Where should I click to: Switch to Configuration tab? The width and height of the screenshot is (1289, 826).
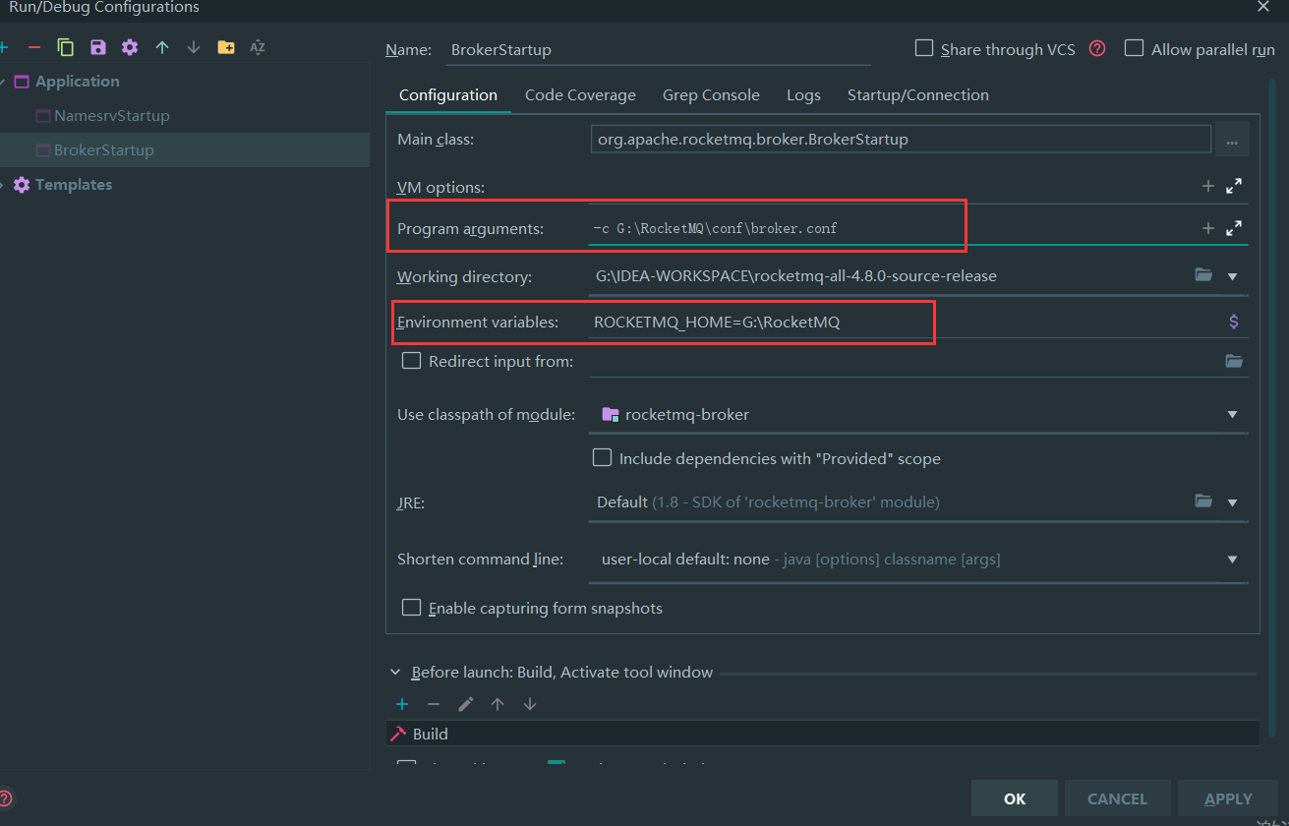[448, 95]
